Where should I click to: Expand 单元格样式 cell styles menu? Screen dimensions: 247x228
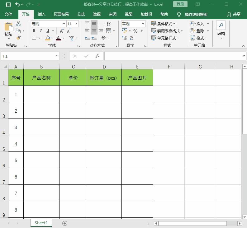pyautogui.click(x=165, y=38)
